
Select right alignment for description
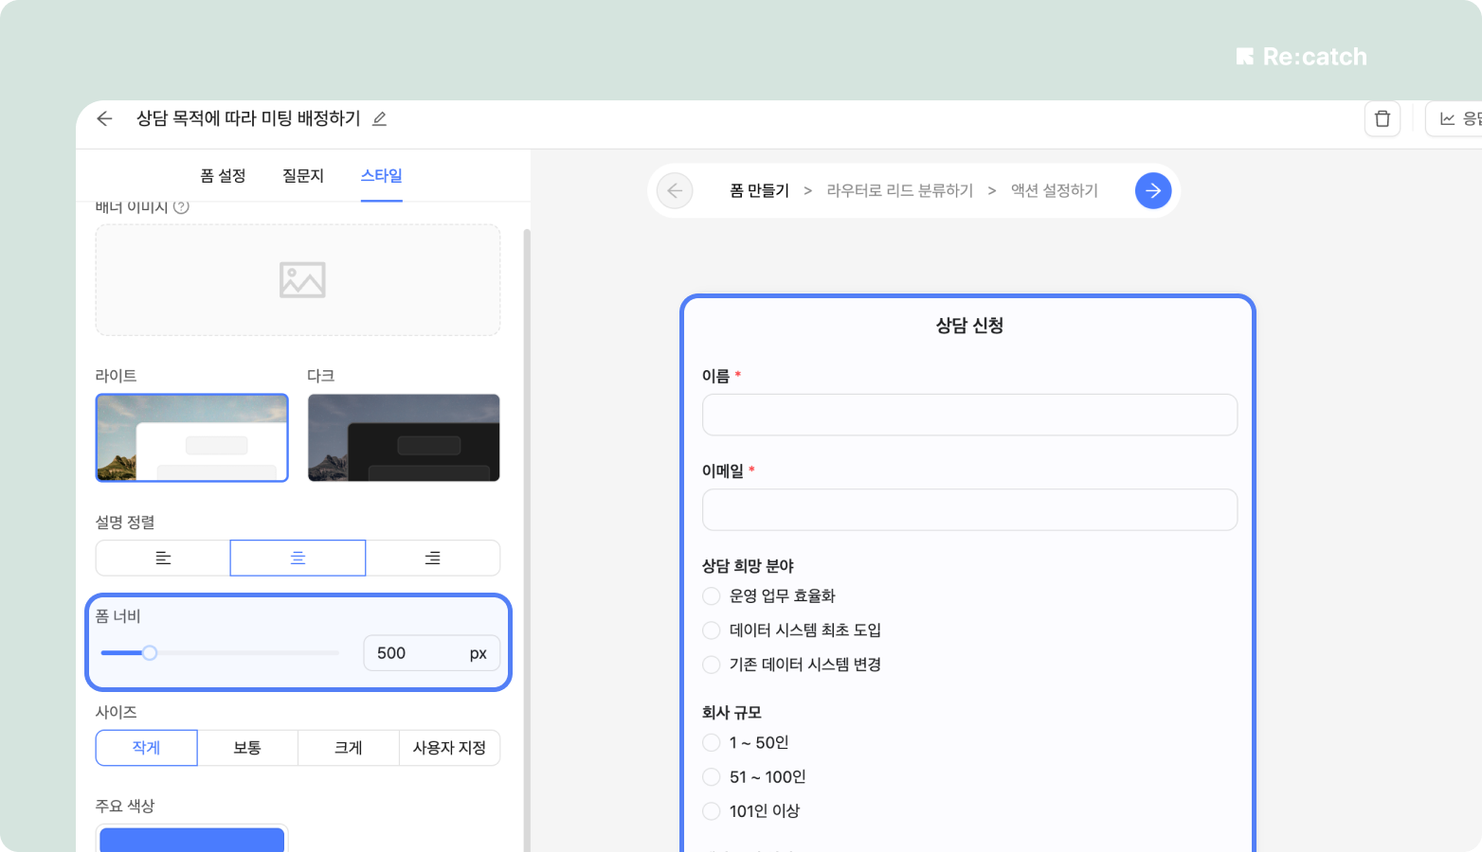(x=432, y=559)
